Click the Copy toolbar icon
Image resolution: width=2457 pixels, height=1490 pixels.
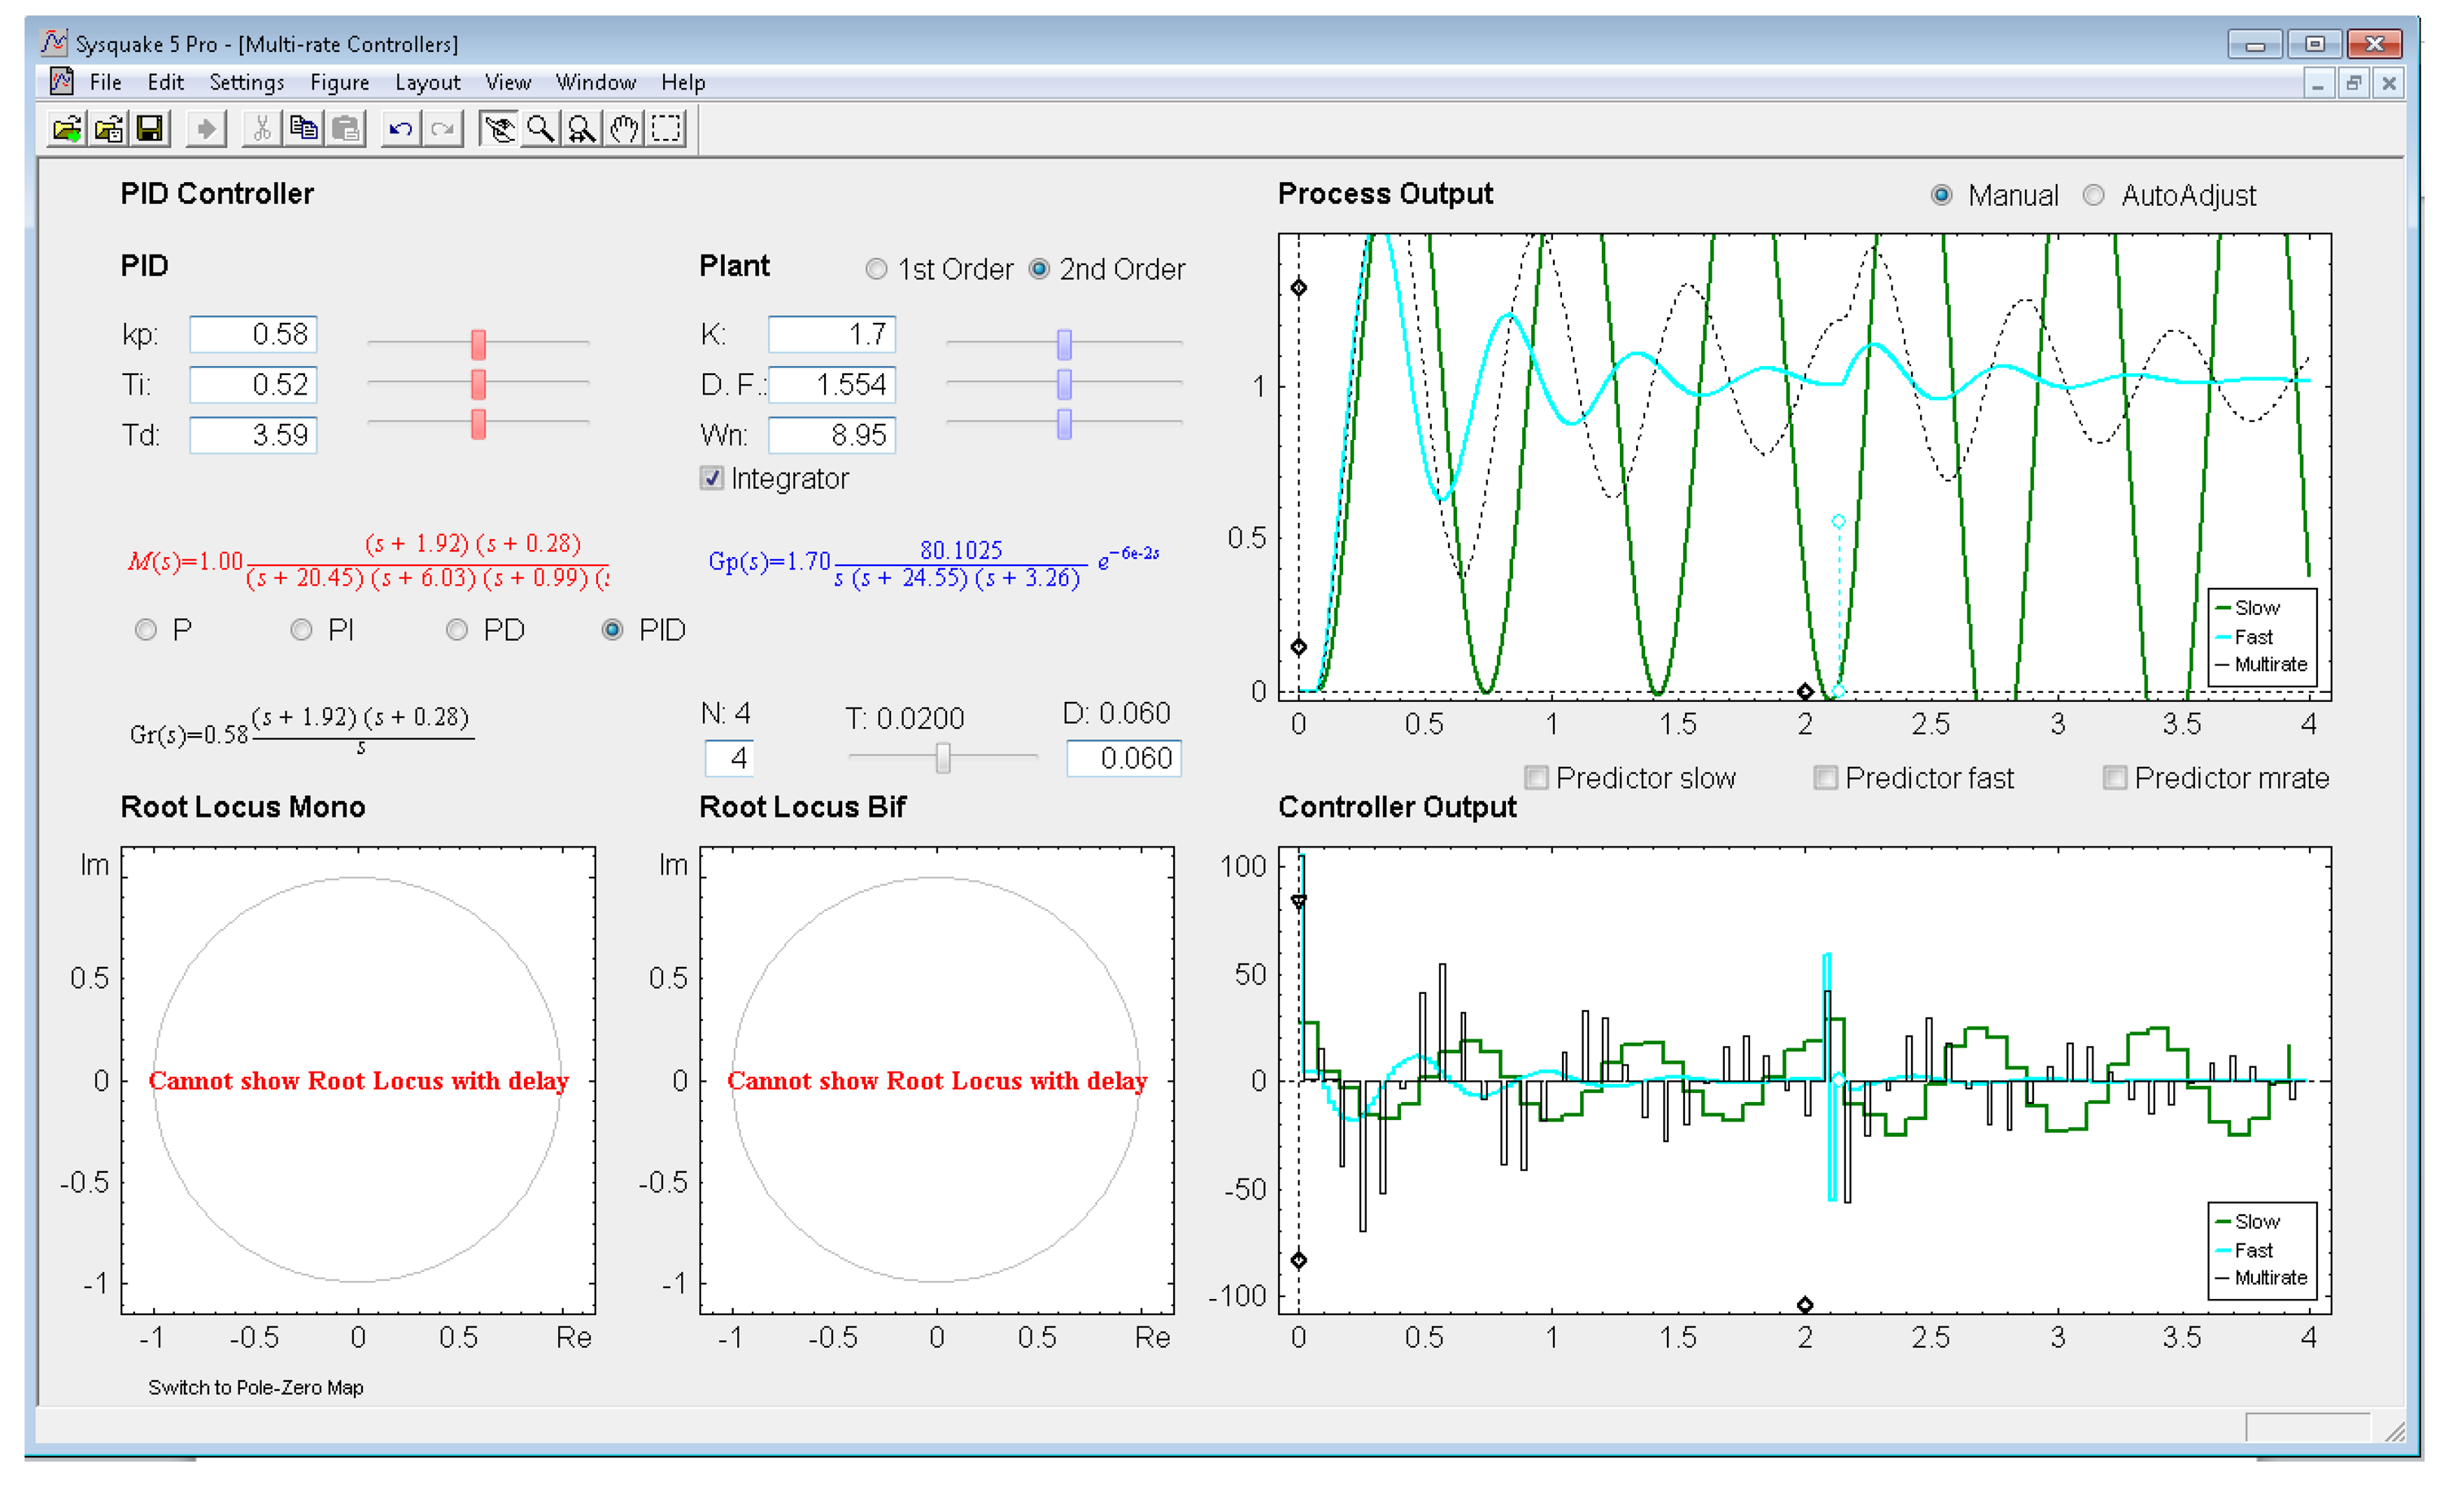pyautogui.click(x=303, y=129)
